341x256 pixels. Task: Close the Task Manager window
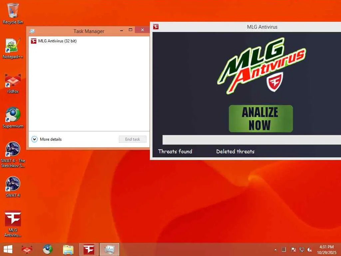143,30
